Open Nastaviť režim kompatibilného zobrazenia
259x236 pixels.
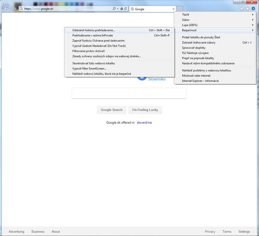(x=215, y=63)
